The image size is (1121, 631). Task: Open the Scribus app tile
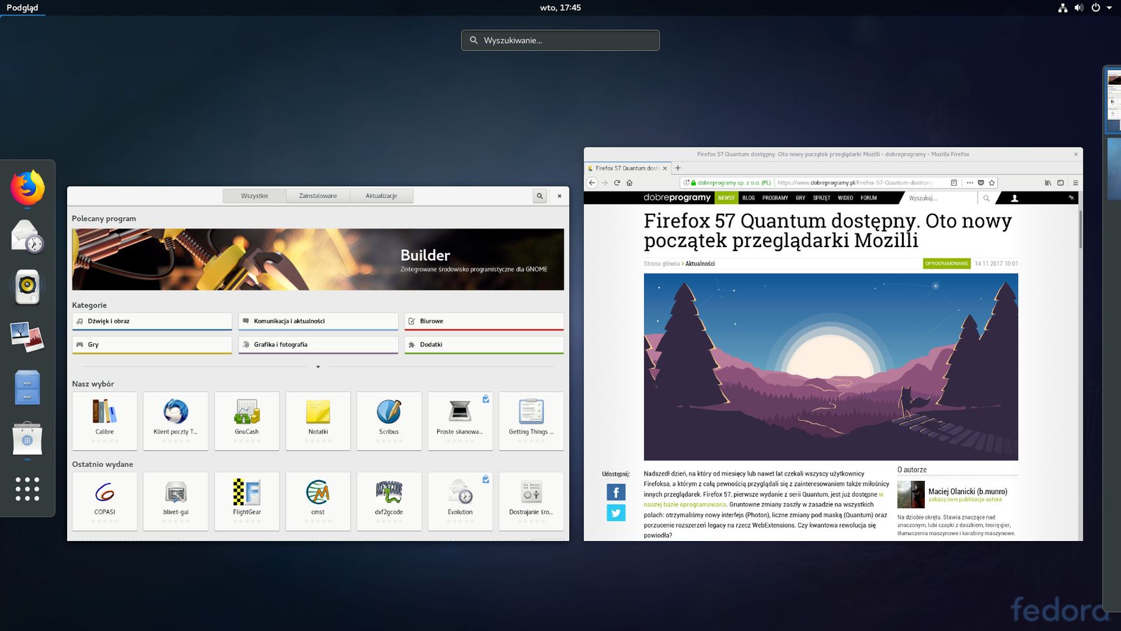tap(389, 420)
